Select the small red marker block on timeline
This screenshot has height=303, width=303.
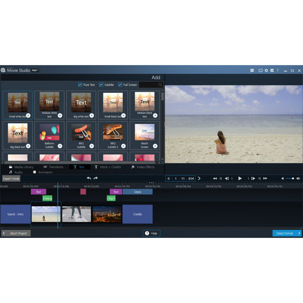tap(83, 192)
